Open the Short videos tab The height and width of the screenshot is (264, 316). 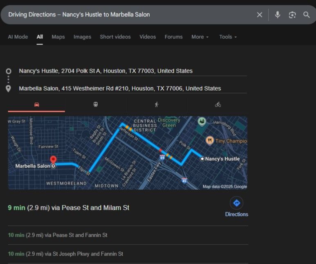pos(115,37)
